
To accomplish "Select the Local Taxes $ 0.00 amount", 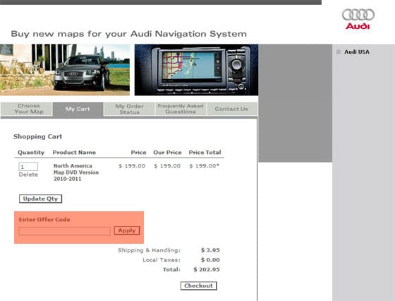I will click(x=210, y=260).
